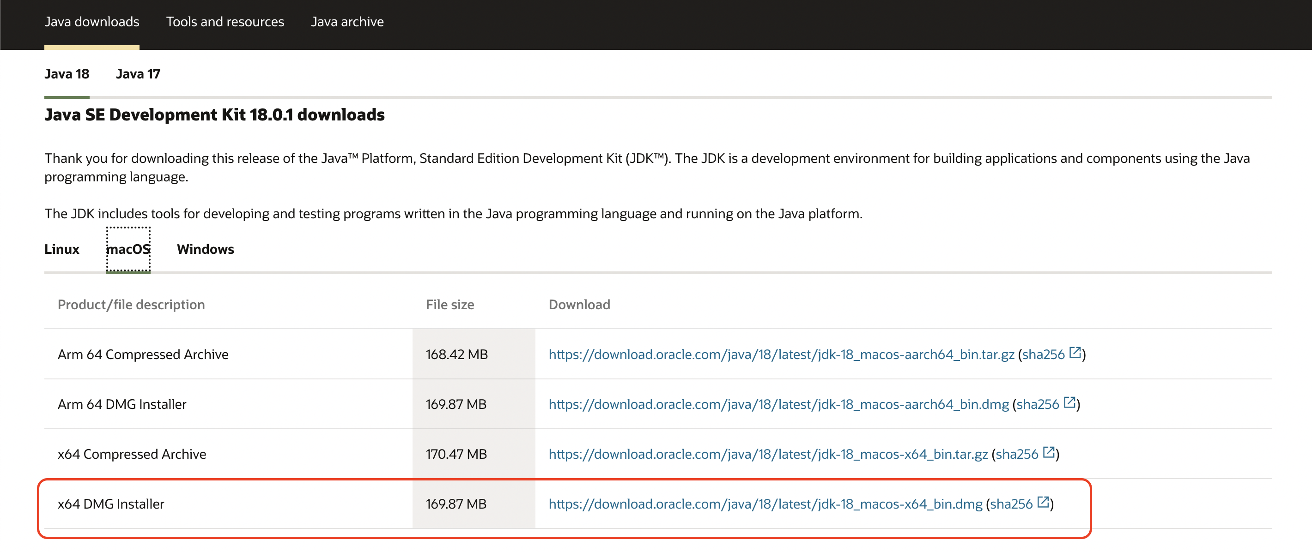Select the Linux platform tab

(61, 249)
